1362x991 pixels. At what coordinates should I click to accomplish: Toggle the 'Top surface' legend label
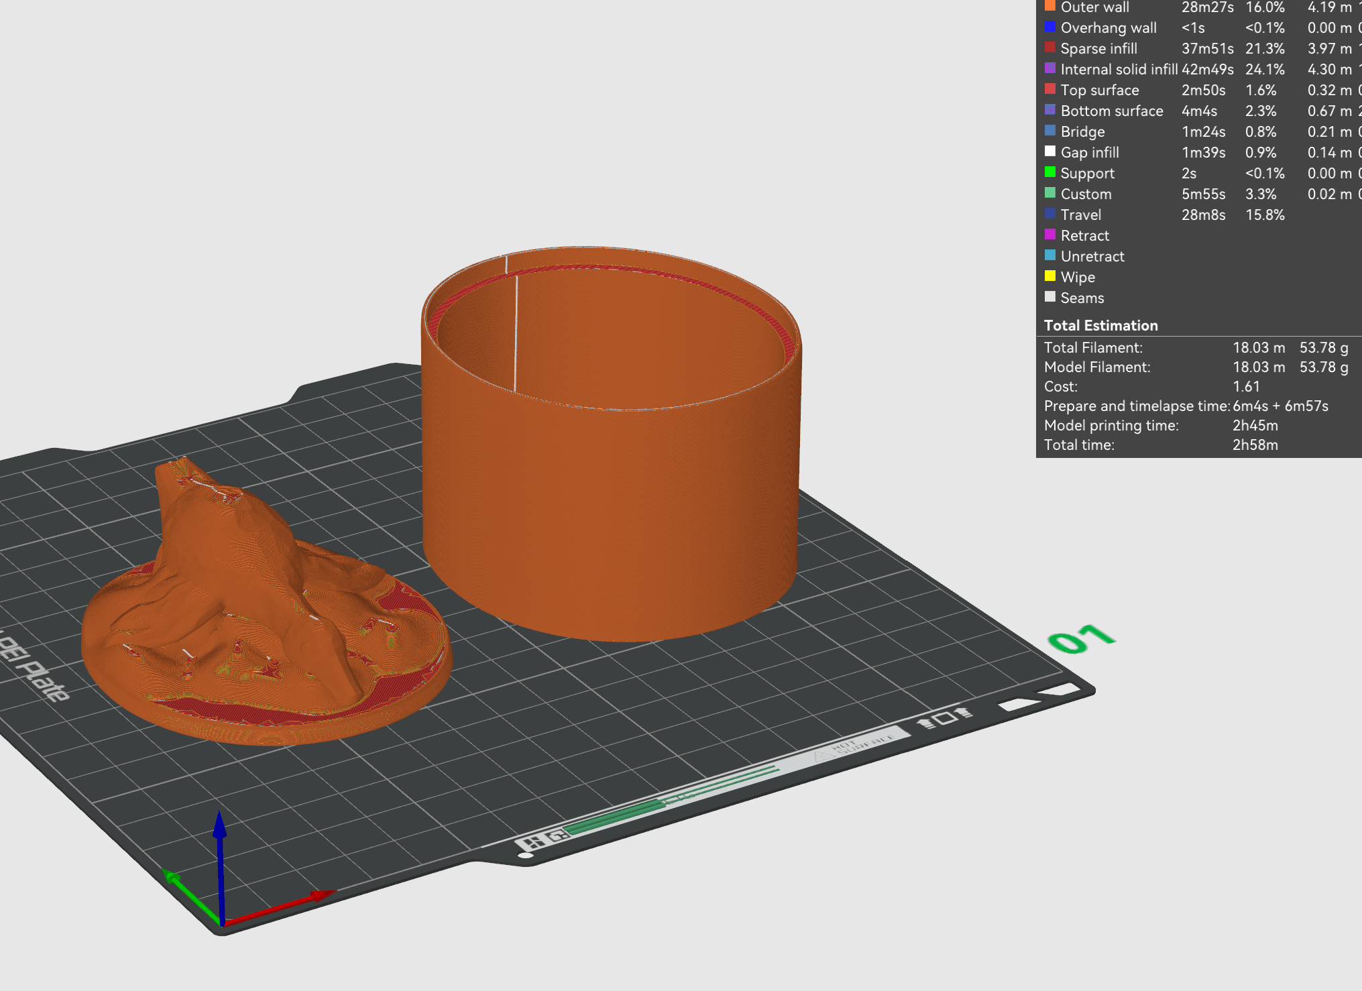[x=1100, y=91]
